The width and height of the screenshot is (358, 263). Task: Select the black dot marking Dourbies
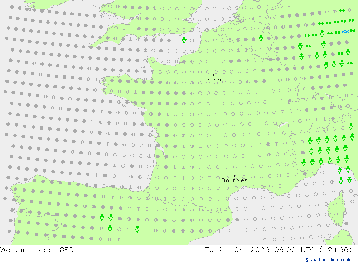(234, 176)
